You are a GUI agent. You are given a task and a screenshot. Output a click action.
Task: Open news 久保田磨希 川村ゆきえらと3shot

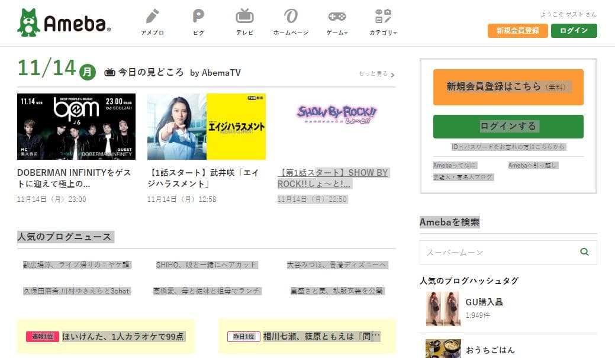coord(76,291)
